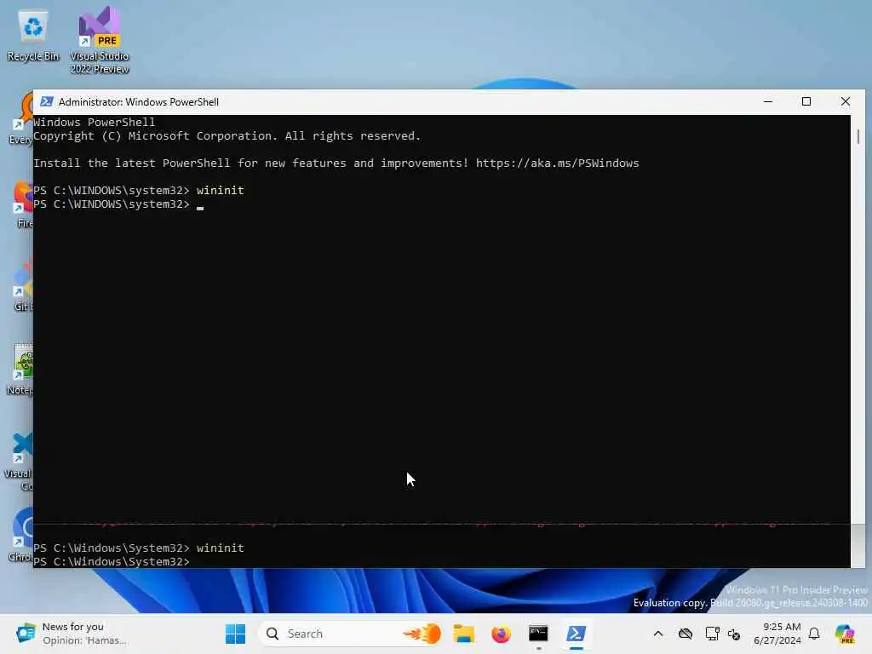Viewport: 872px width, 654px height.
Task: Switch to the Command Prompt taskbar icon
Action: tap(538, 634)
